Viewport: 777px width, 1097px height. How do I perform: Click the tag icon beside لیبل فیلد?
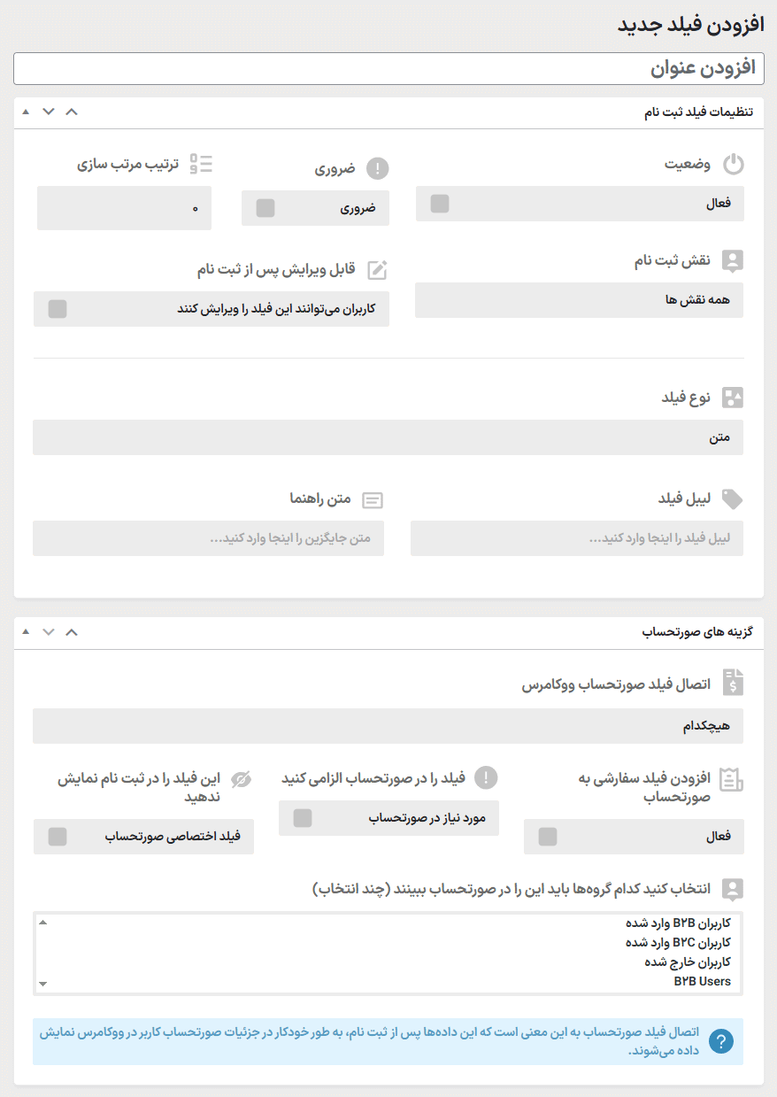pyautogui.click(x=733, y=498)
